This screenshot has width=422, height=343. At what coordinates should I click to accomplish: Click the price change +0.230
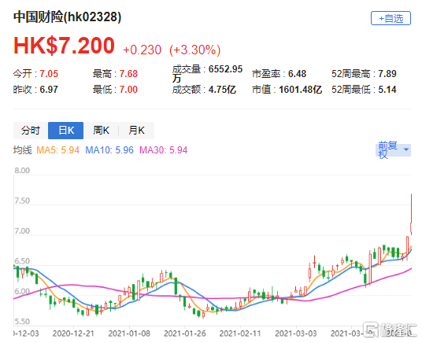142,50
